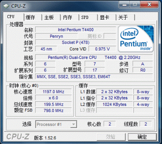Click the 效验 button
This screenshot has height=144, width=162.
111,137
